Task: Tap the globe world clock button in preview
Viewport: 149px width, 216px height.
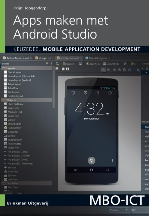Action: pos(91,160)
